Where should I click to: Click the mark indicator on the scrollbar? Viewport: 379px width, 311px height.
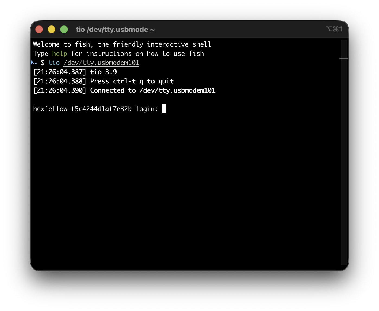pos(344,59)
